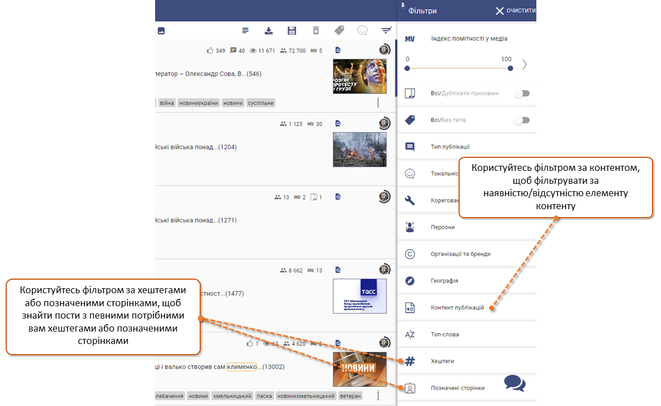Toggle the Всі/Дублікати приховані switch
Viewport: 661px width, 406px height.
522,93
